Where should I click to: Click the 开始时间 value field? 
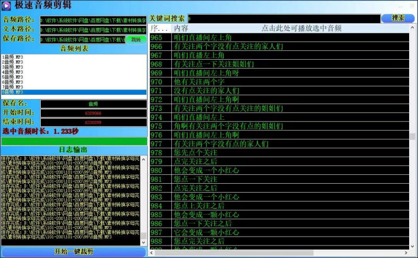click(x=93, y=113)
